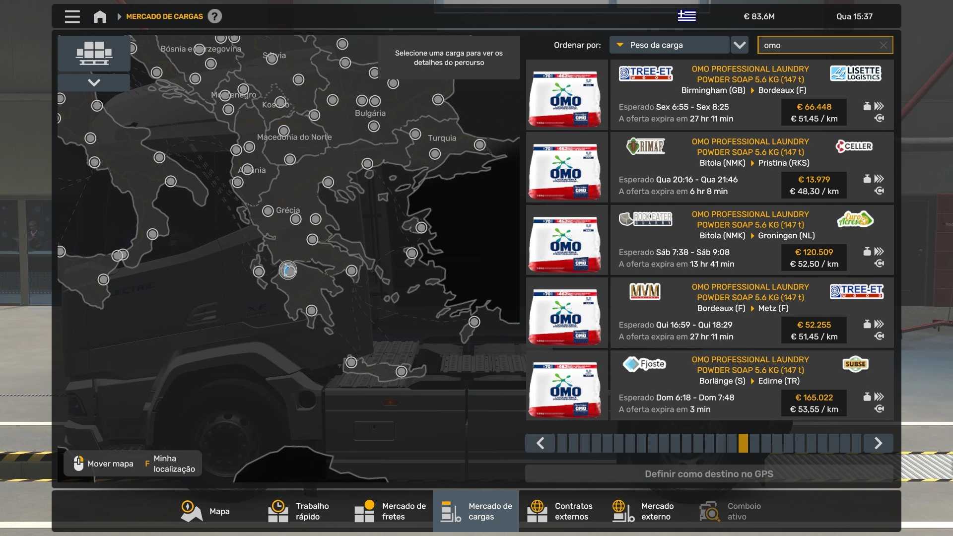Select the € 66.448 Birmingham offer price
Screen dimensions: 953x536
click(x=814, y=107)
